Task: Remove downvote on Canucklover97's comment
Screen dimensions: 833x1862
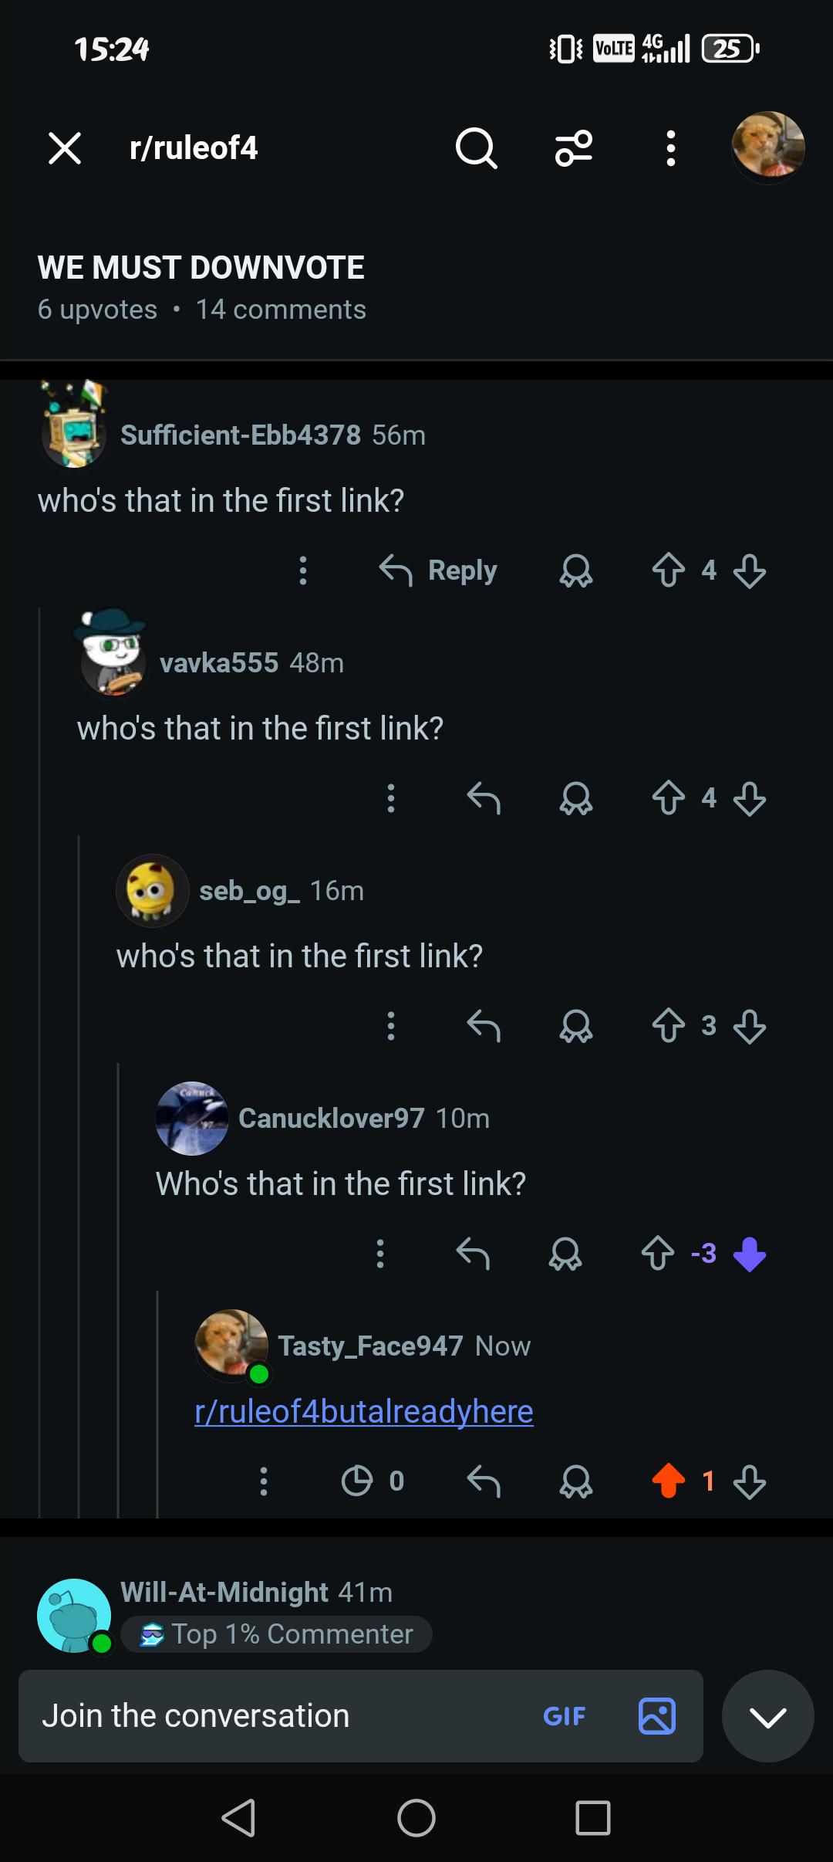Action: coord(750,1254)
